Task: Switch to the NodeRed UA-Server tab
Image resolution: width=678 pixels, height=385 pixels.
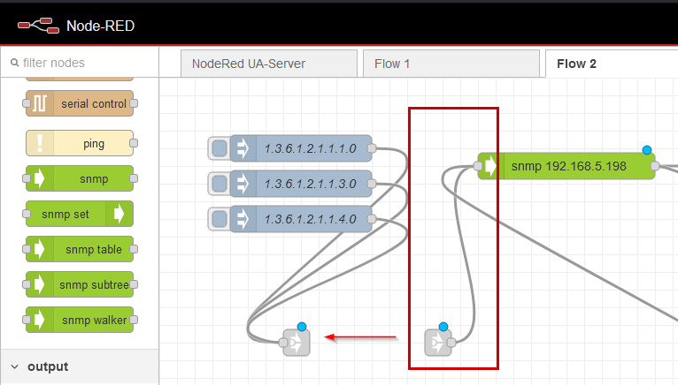Action: 269,64
